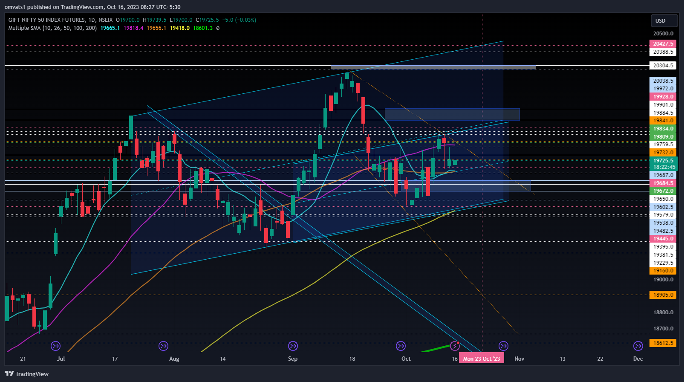The image size is (684, 382).
Task: Click the orange price label 19841.0
Action: (664, 121)
